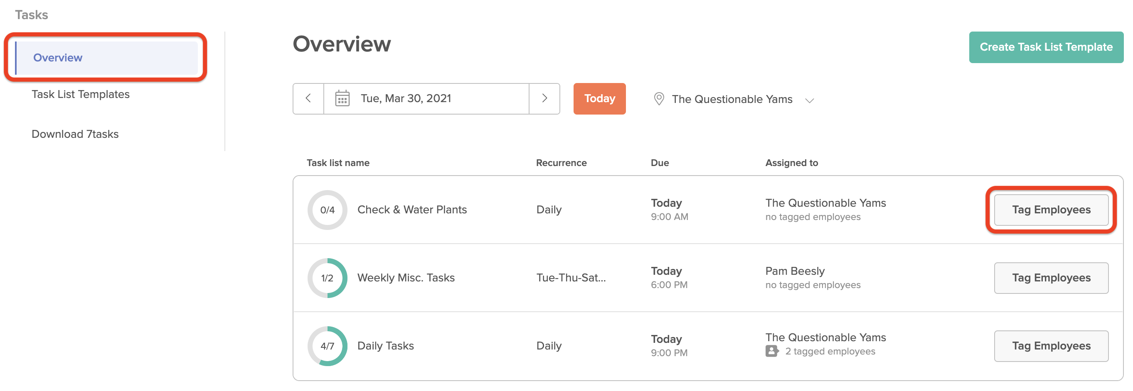1133x391 pixels.
Task: Click the tagged employees person icon
Action: [772, 351]
